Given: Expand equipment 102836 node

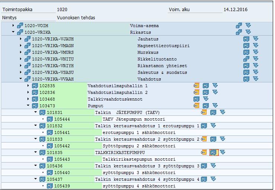Looking at the screenshot, I should (28, 92).
